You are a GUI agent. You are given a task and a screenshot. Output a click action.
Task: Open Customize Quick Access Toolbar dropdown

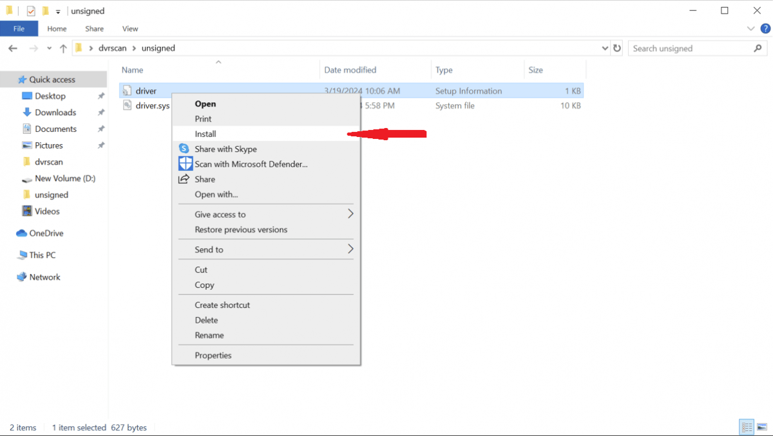pyautogui.click(x=58, y=12)
